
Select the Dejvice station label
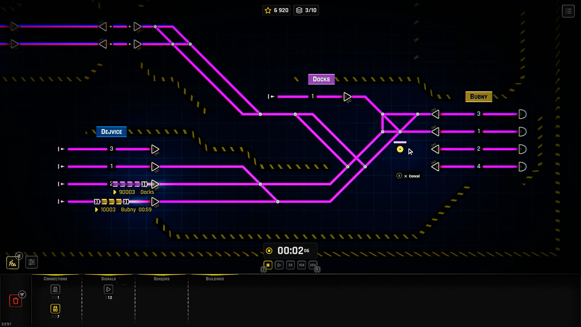point(112,132)
